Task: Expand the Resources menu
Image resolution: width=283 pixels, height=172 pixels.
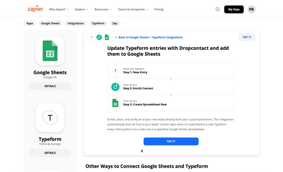Action: pyautogui.click(x=103, y=10)
